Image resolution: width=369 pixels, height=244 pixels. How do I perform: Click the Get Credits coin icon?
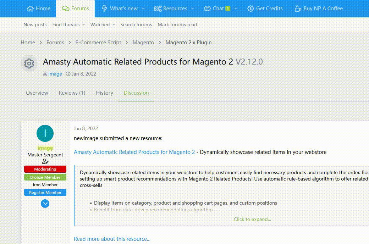tap(250, 9)
